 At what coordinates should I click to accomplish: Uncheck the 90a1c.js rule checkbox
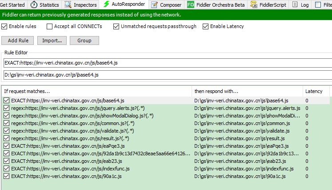(x=7, y=176)
